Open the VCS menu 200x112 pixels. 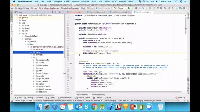114,2
